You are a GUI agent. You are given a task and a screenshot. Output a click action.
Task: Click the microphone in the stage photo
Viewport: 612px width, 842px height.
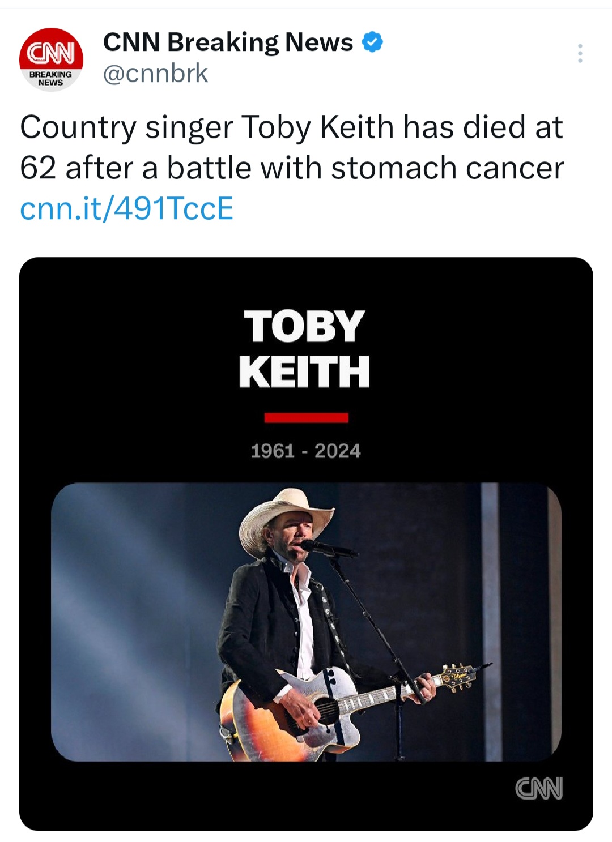pos(317,546)
